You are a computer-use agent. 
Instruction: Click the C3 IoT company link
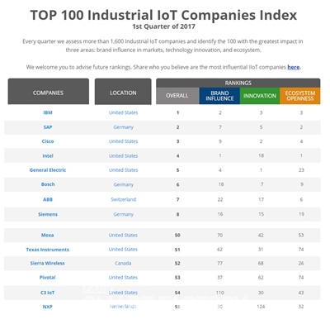48,293
